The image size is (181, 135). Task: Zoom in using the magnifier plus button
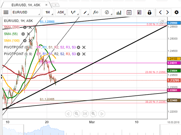[93, 114]
